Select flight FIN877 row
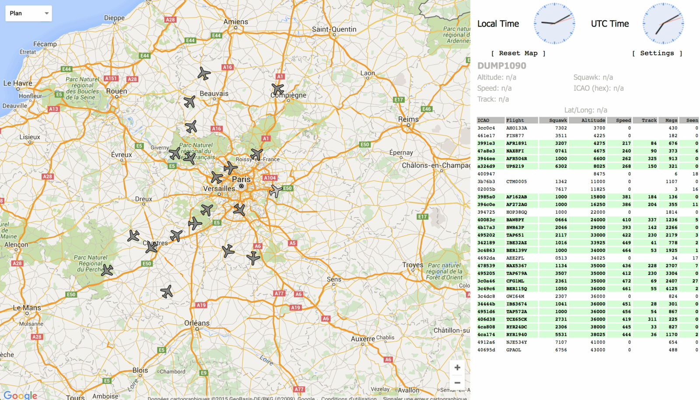This screenshot has height=400, width=700. (x=588, y=136)
